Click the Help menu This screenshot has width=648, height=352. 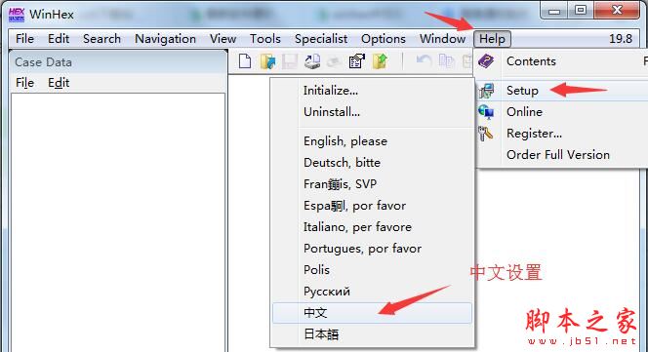[492, 39]
